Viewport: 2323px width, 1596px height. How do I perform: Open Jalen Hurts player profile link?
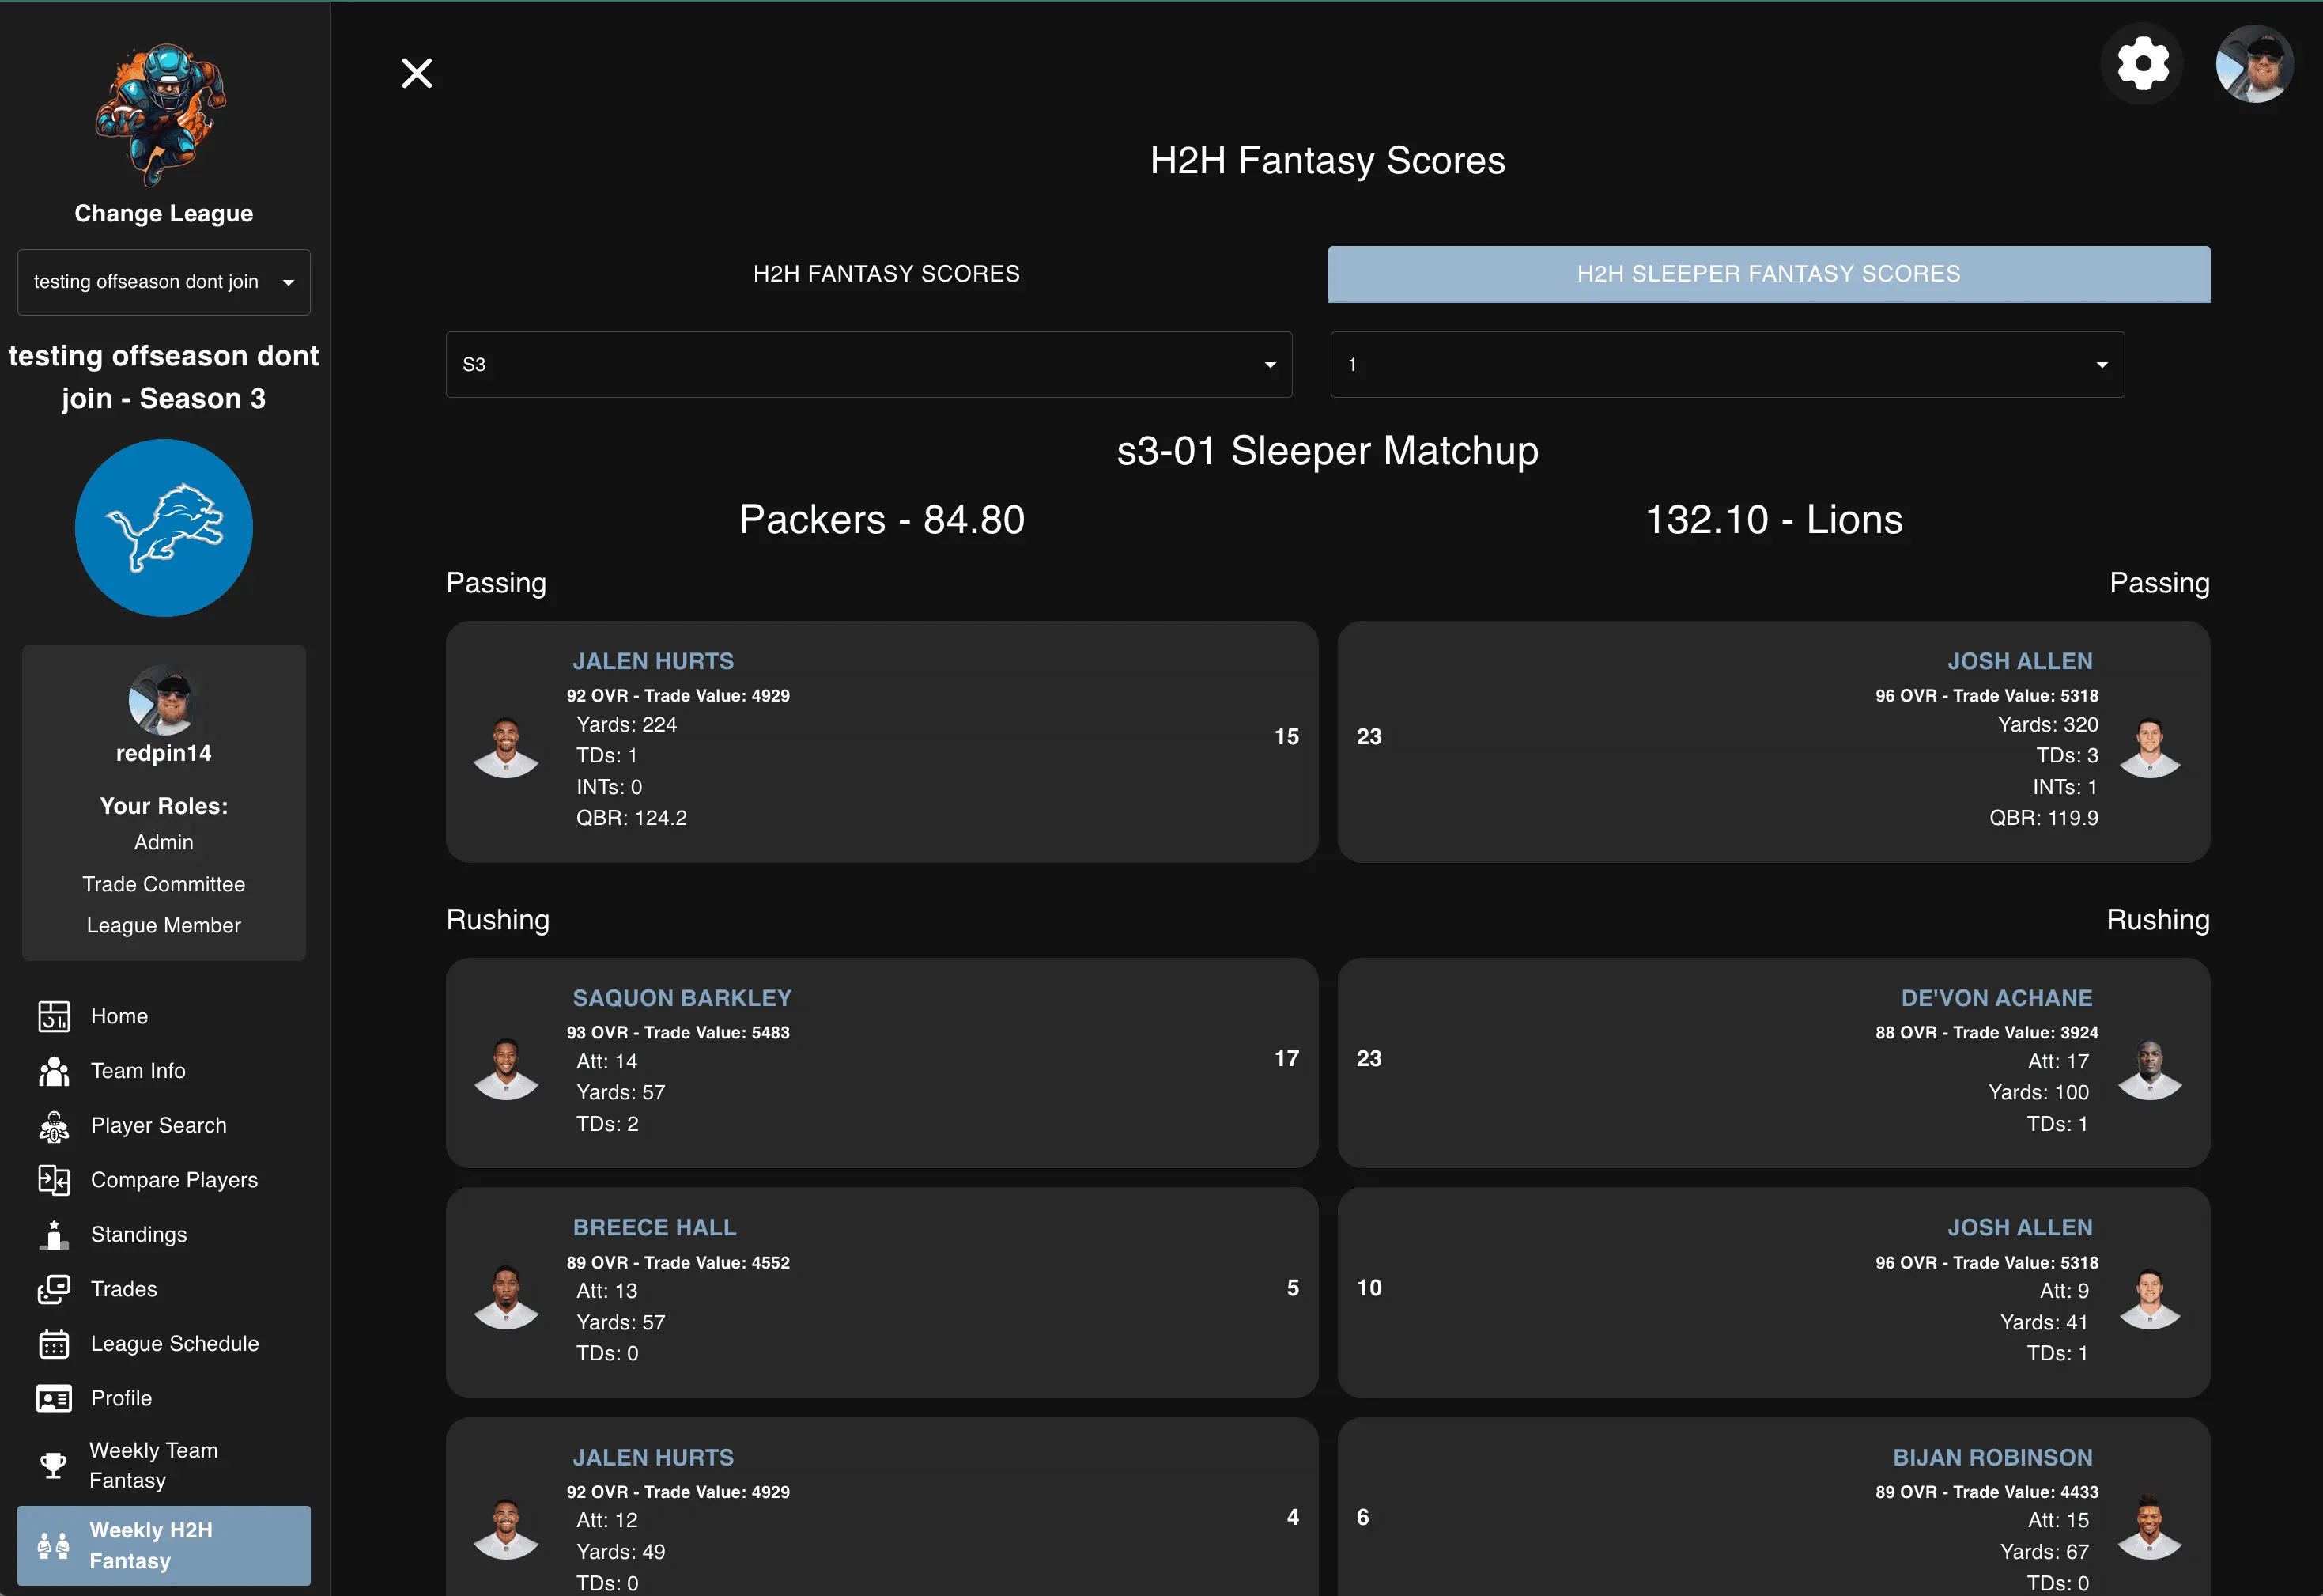pyautogui.click(x=653, y=660)
